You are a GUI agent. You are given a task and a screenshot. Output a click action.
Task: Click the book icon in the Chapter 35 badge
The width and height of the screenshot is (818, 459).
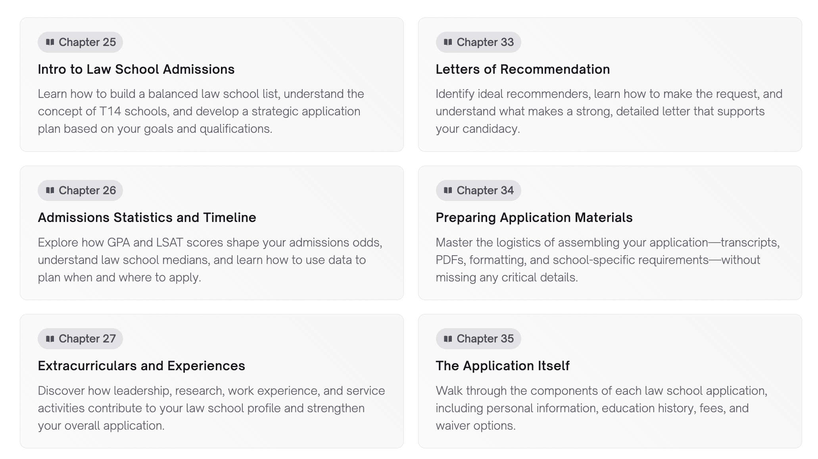click(449, 339)
